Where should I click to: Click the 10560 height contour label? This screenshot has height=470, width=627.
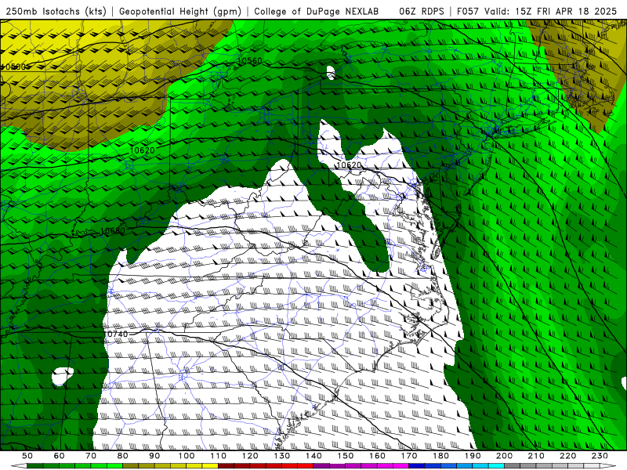pyautogui.click(x=249, y=61)
